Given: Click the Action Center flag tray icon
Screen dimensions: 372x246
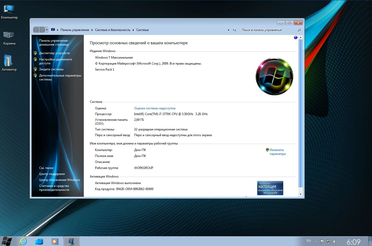Looking at the screenshot, I should coord(322,242).
